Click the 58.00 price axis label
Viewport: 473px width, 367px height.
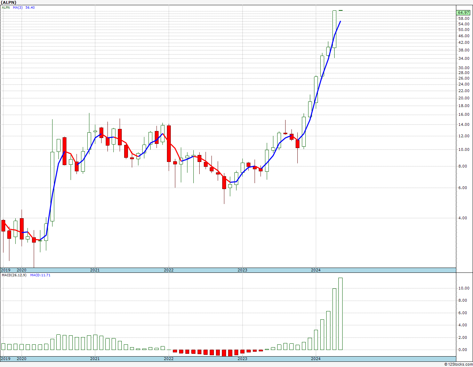tap(464, 18)
